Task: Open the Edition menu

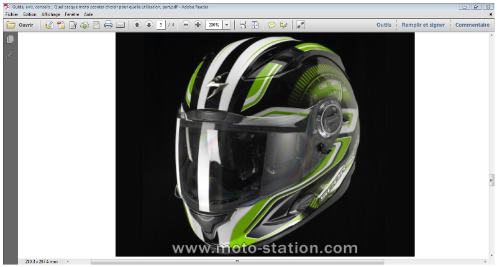Action: pyautogui.click(x=29, y=14)
